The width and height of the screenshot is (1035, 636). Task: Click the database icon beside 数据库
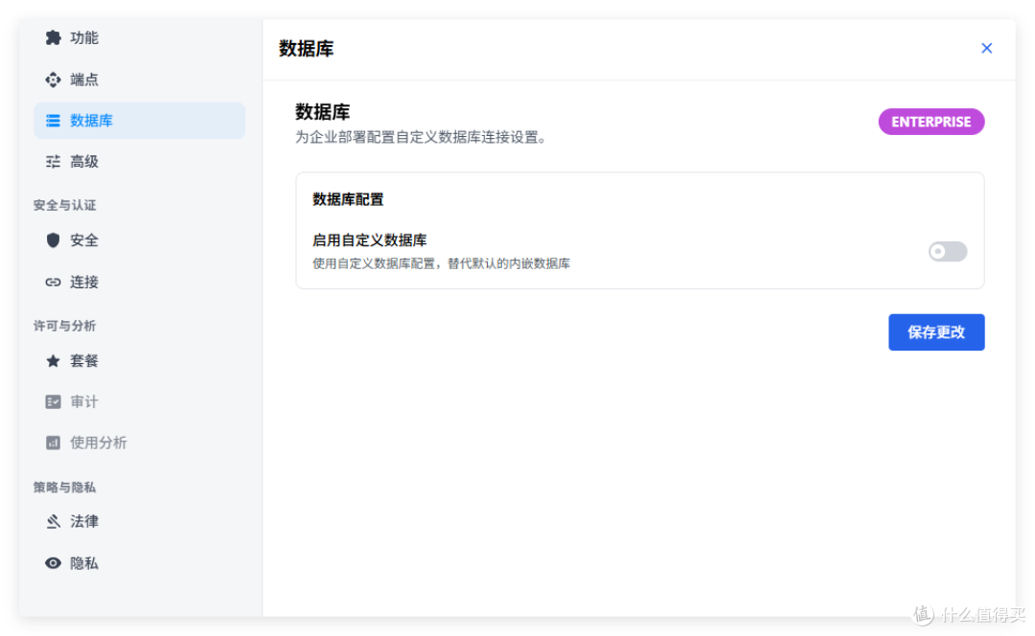[53, 121]
